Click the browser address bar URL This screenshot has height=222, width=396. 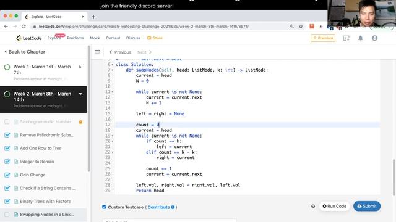144,26
